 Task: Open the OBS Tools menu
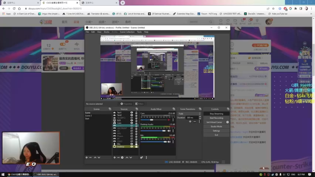coord(139,32)
